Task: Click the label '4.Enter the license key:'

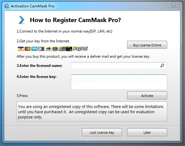Action: [x=36, y=77]
